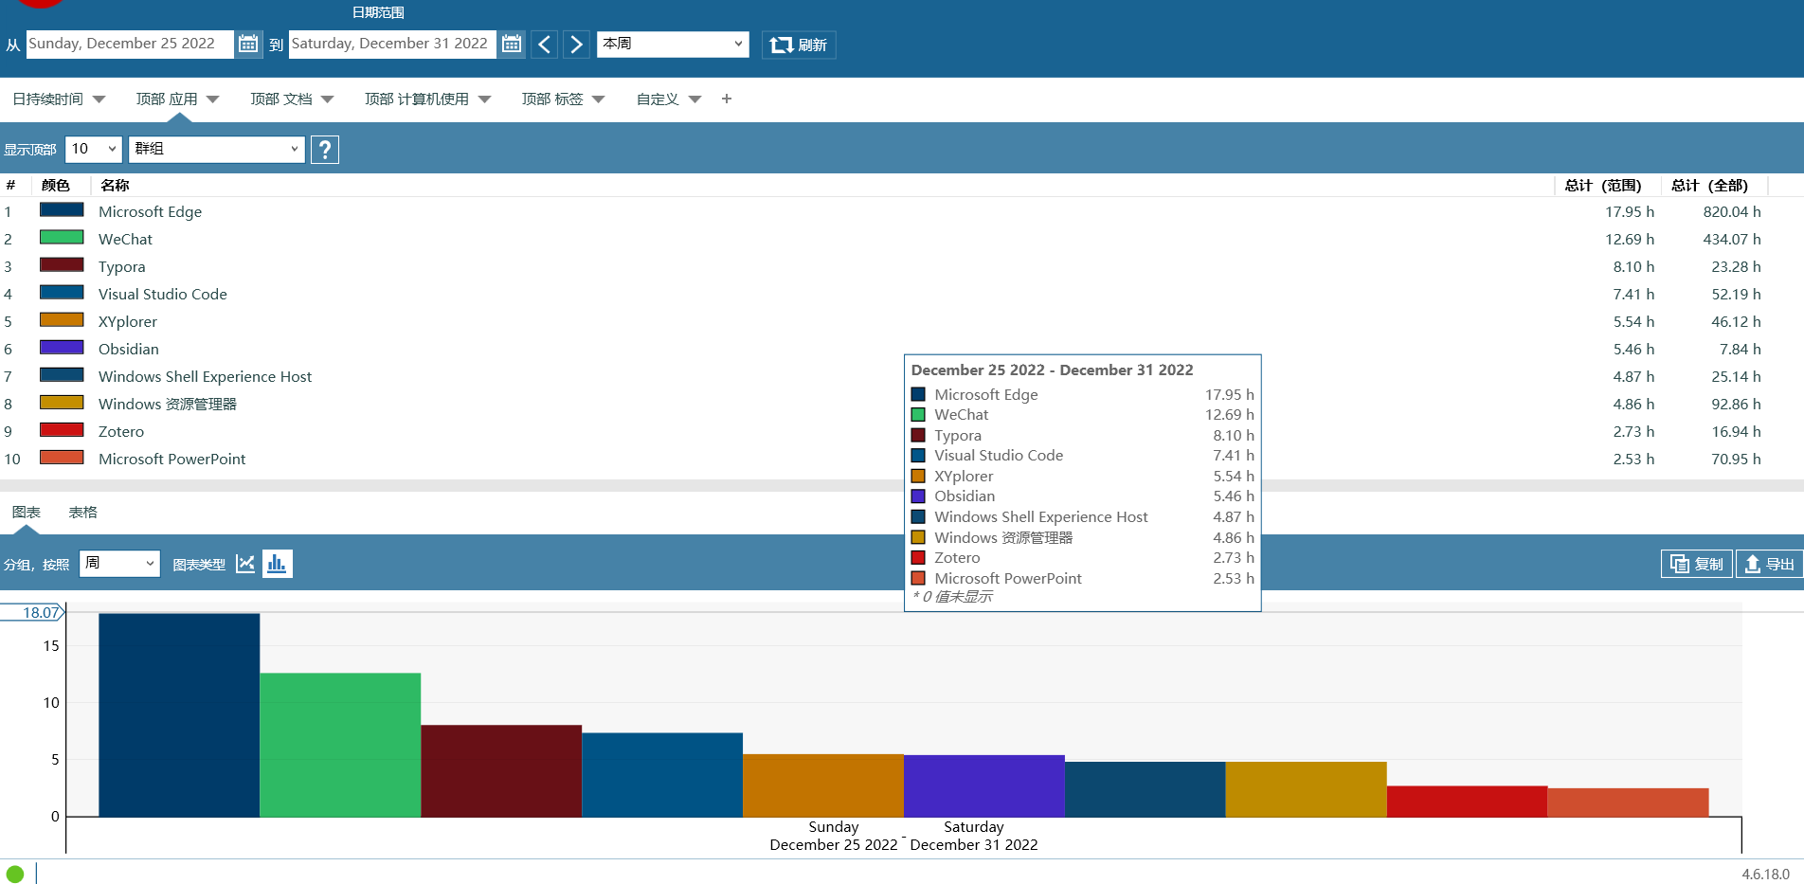This screenshot has height=884, width=1804.
Task: Open the 本周 date range dropdown
Action: pyautogui.click(x=673, y=44)
